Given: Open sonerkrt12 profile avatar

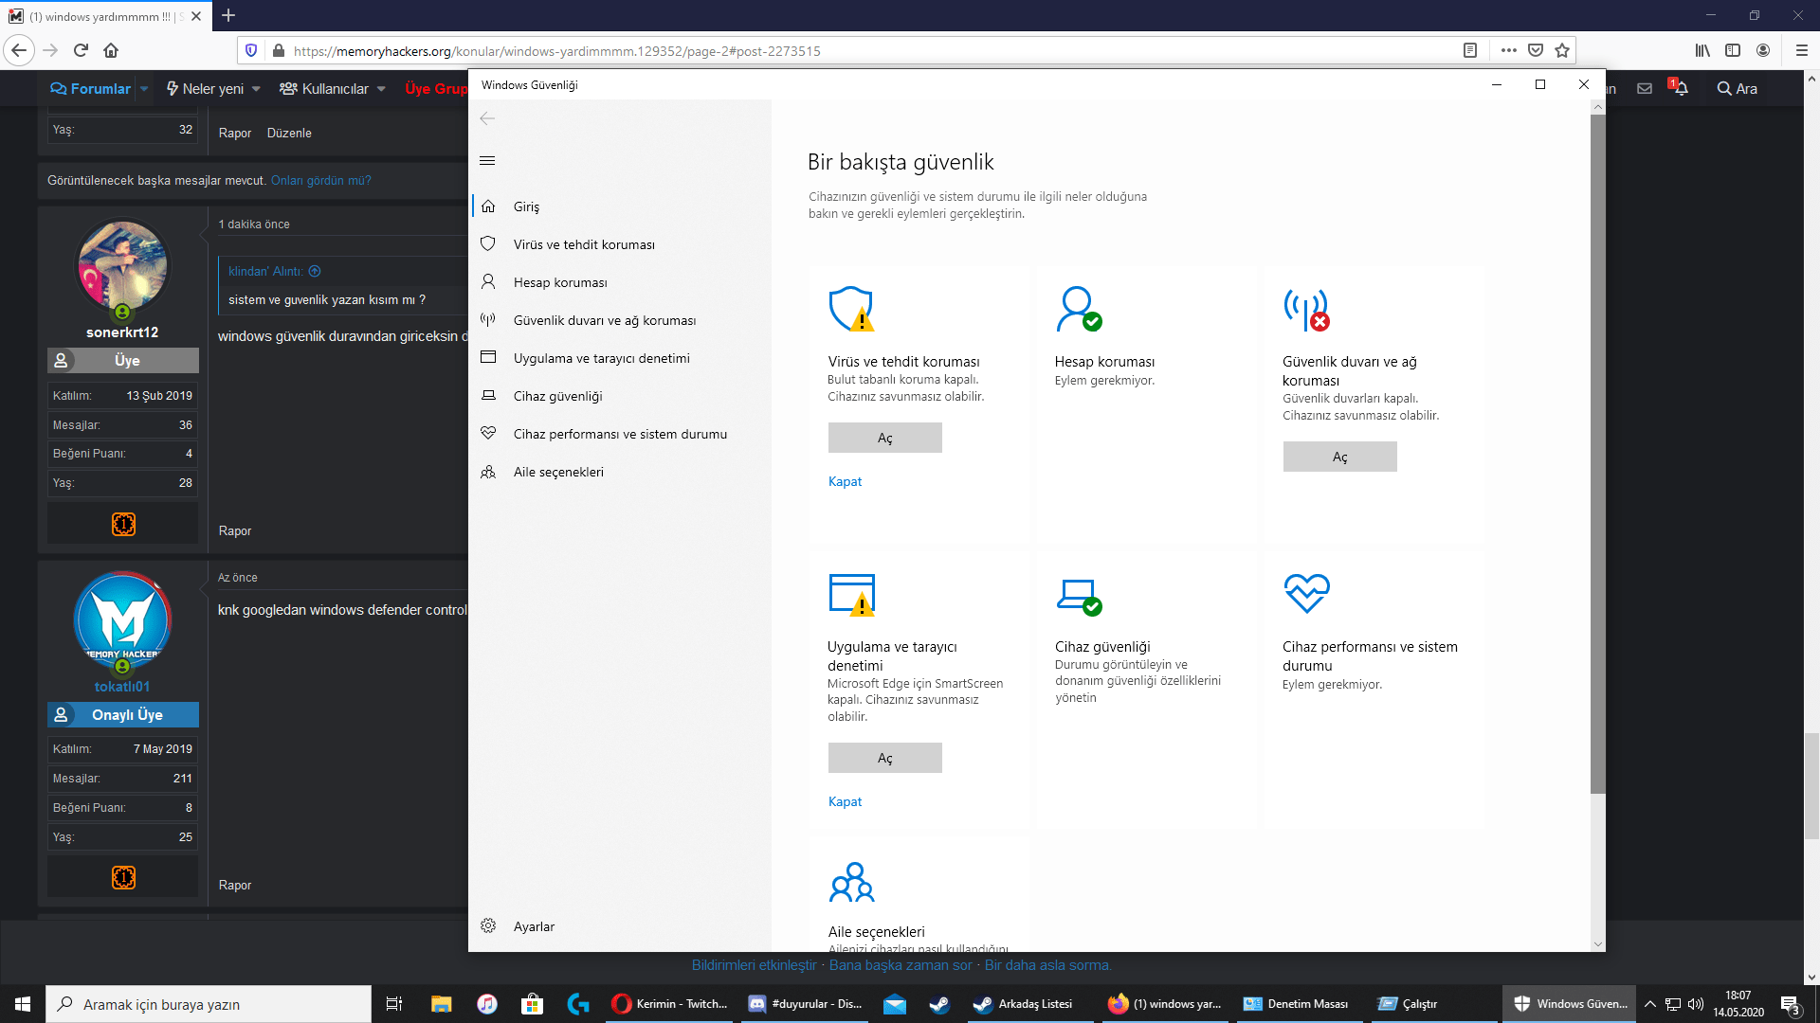Looking at the screenshot, I should 122,266.
